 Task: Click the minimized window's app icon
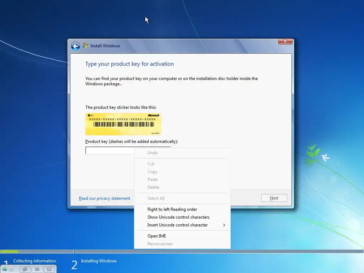click(5, 269)
